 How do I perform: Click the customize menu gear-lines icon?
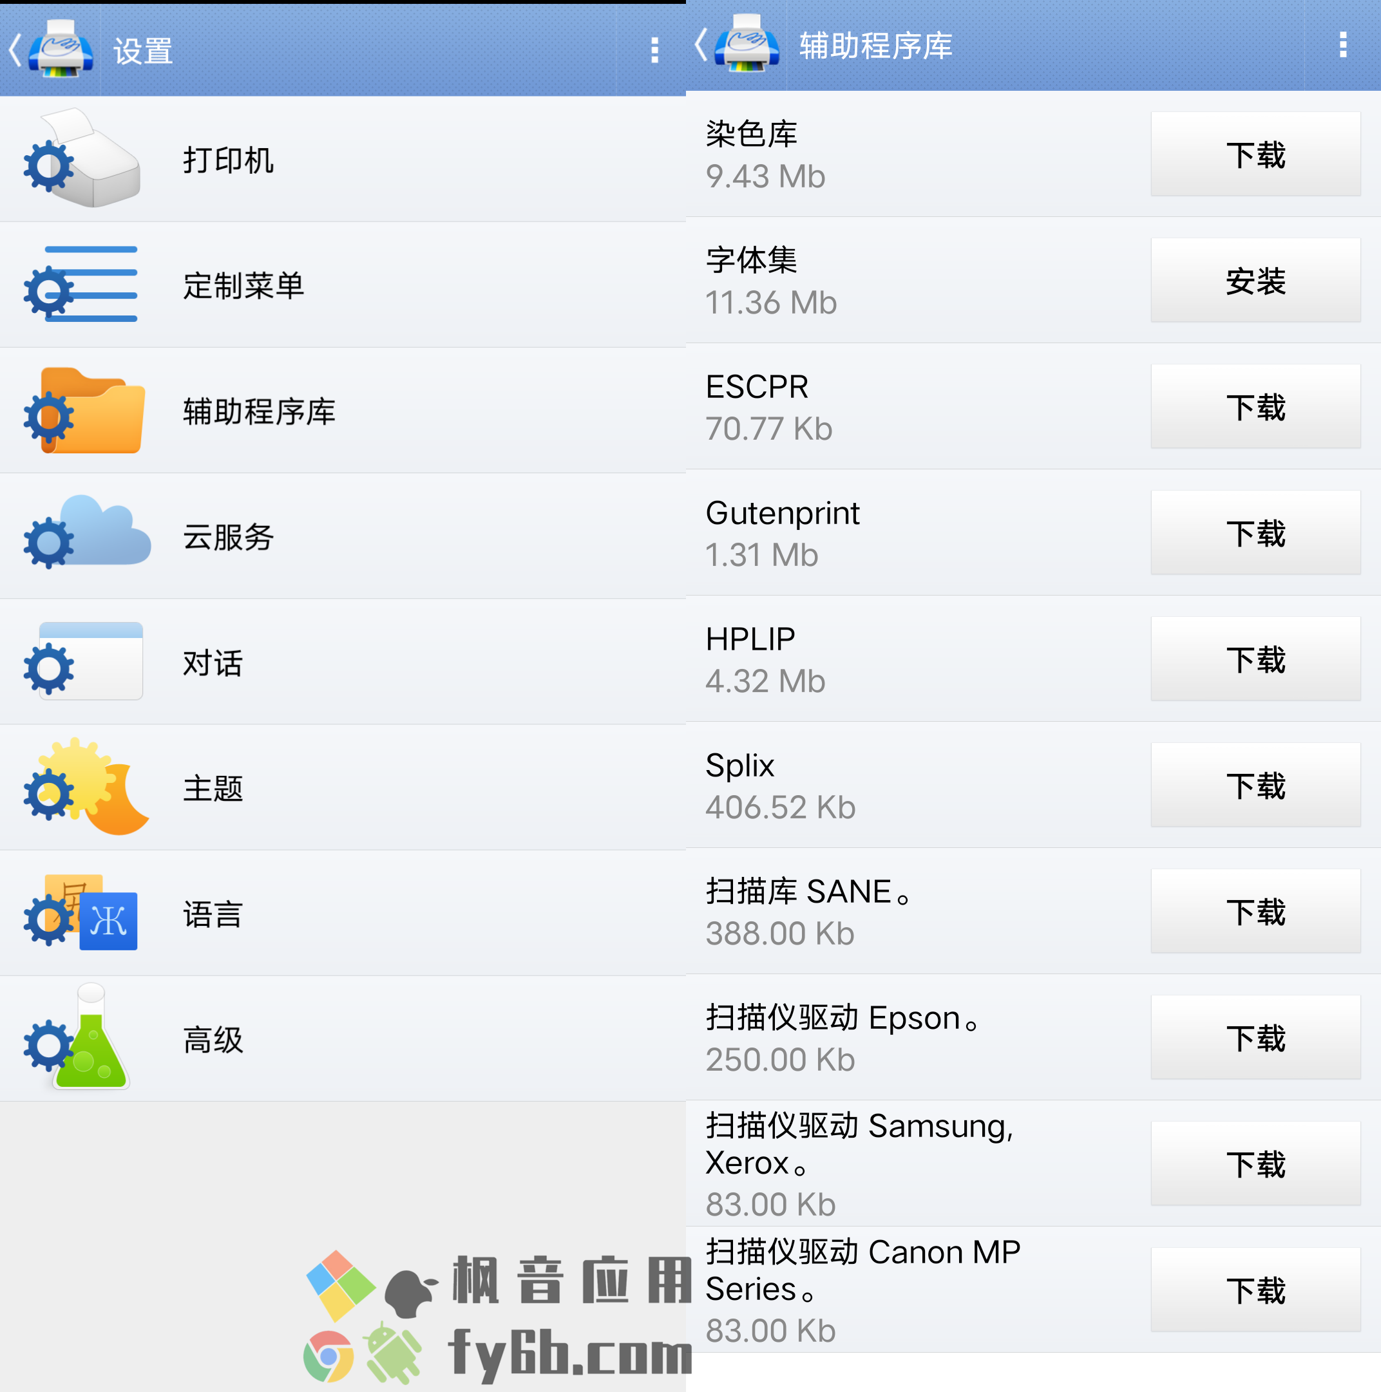click(x=81, y=285)
